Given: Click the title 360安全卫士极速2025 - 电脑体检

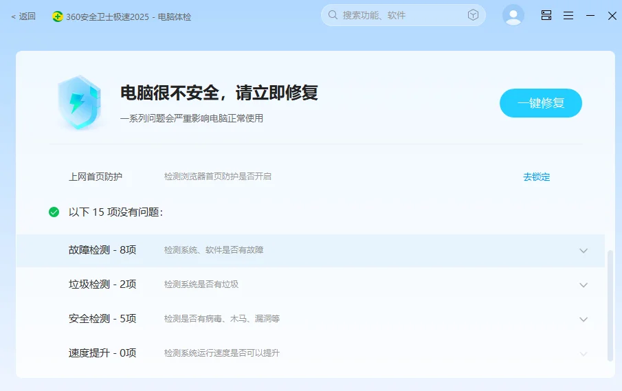Looking at the screenshot, I should pyautogui.click(x=129, y=17).
